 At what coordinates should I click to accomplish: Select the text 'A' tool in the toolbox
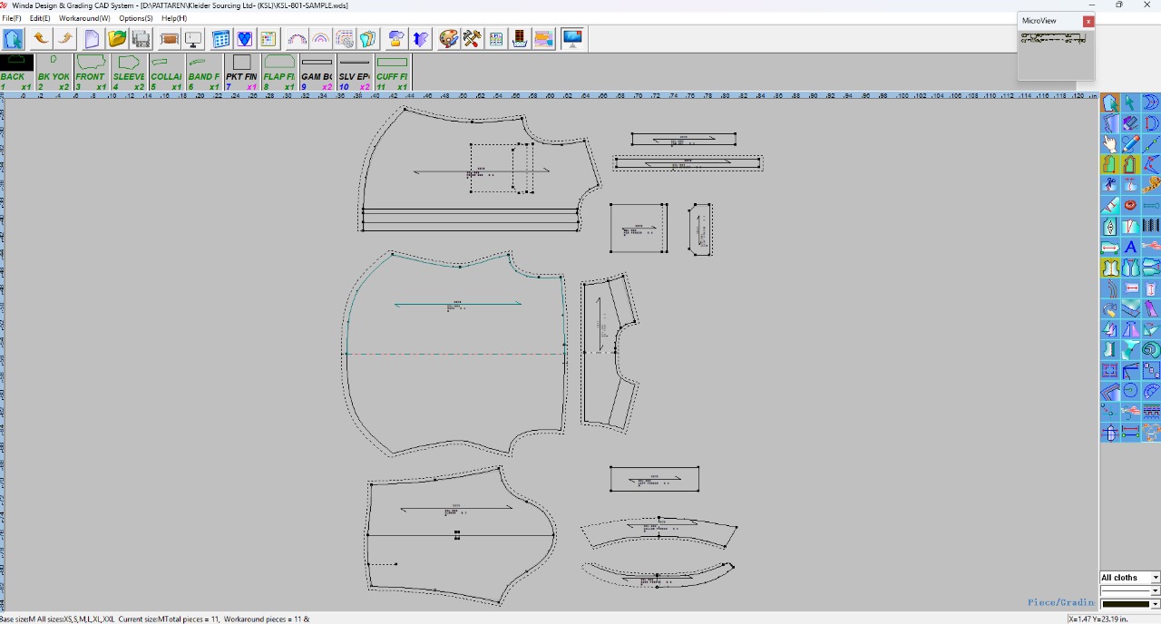pos(1130,247)
